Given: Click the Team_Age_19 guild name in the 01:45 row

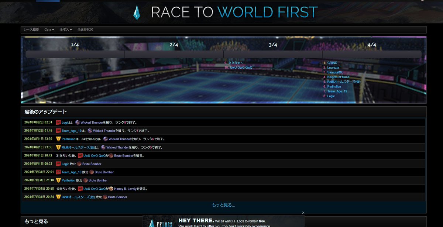Looking at the screenshot, I should point(72,131).
